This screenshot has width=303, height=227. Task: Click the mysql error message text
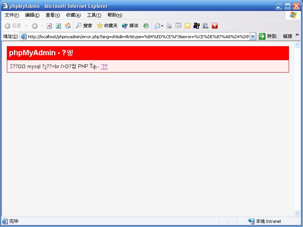pos(55,67)
